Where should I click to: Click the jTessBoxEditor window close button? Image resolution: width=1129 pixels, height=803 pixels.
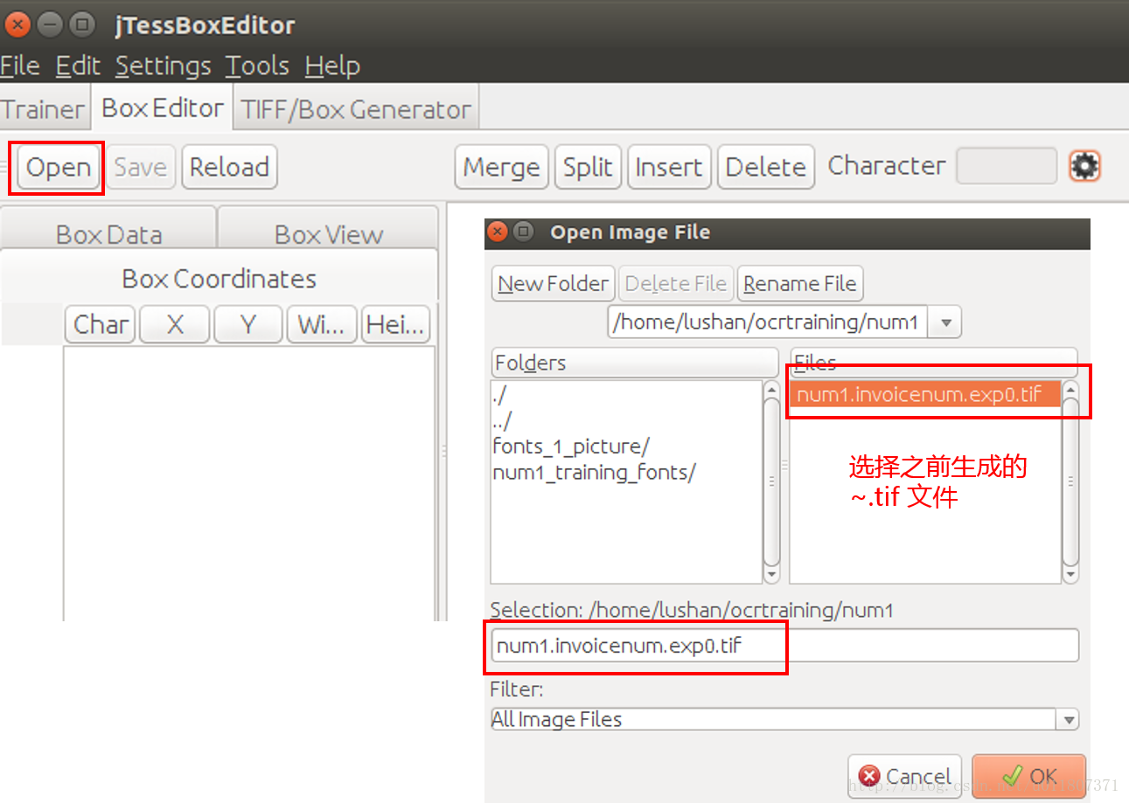(x=18, y=24)
